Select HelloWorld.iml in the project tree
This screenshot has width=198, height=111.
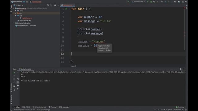click(24, 21)
